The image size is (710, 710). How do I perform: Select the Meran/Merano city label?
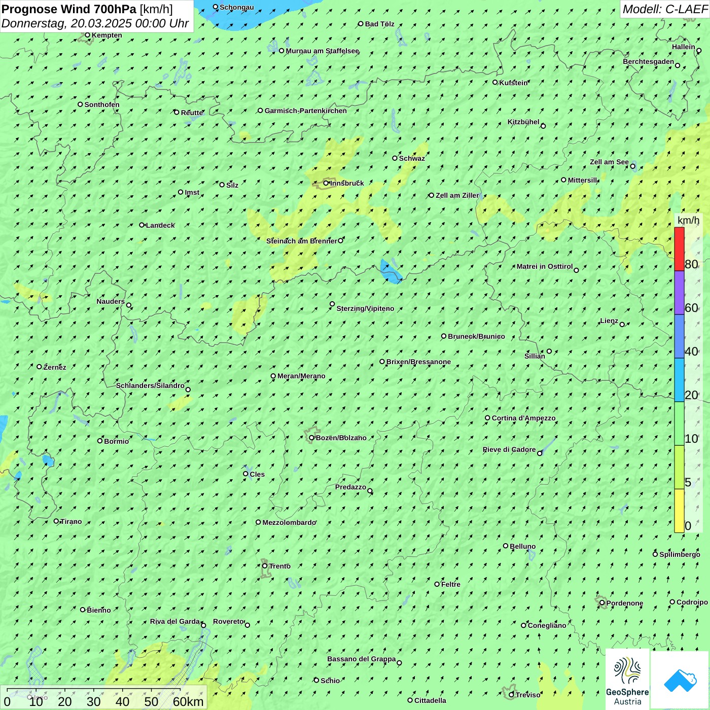pyautogui.click(x=301, y=376)
